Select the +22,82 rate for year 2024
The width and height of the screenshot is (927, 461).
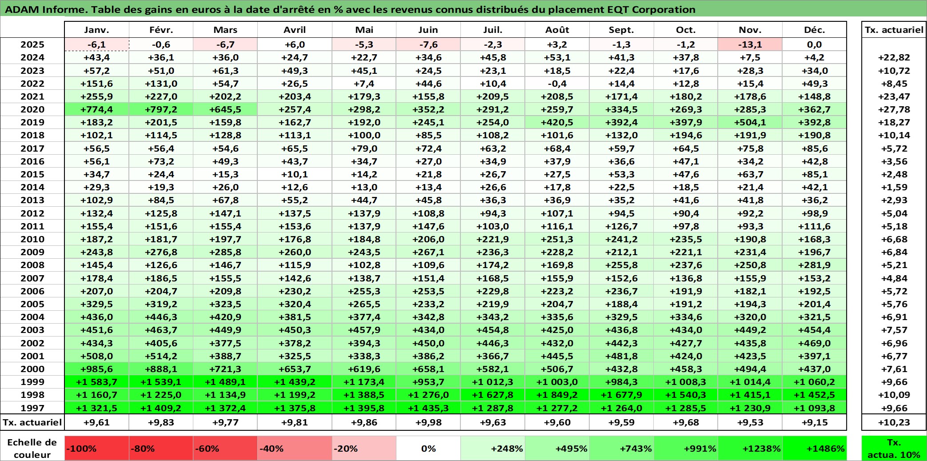pos(894,57)
